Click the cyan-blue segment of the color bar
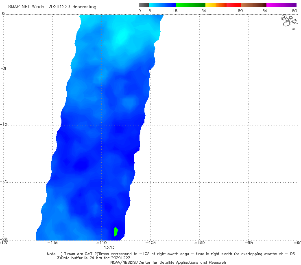The width and height of the screenshot is (301, 265). (x=162, y=5)
